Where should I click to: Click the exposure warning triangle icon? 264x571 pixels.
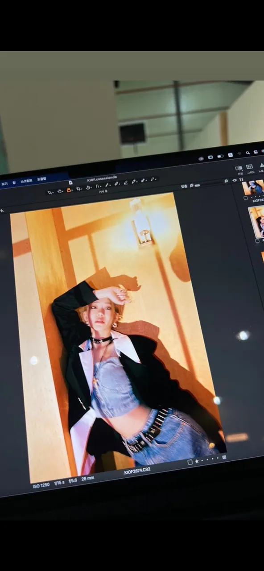click(x=262, y=165)
